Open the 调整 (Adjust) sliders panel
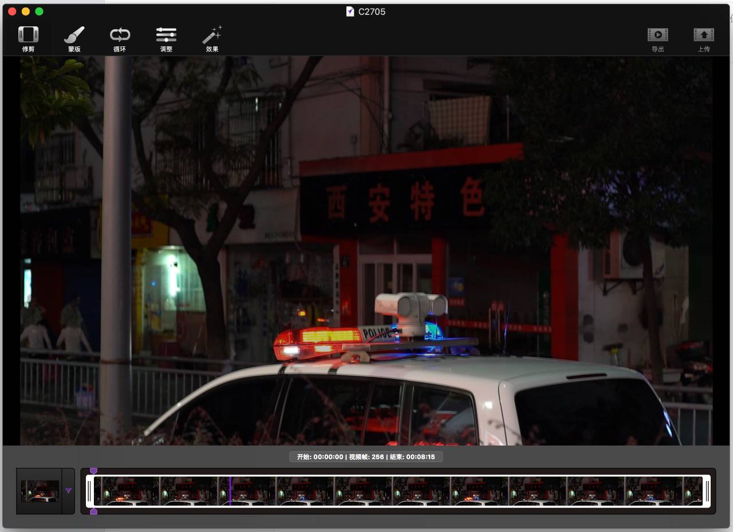 (166, 38)
